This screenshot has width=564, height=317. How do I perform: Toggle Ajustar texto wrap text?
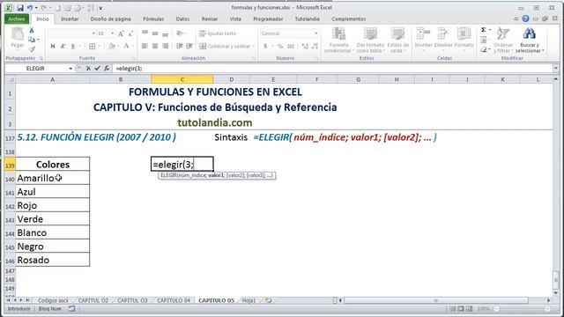(218, 33)
